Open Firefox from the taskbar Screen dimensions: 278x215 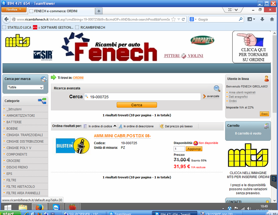(x=39, y=207)
